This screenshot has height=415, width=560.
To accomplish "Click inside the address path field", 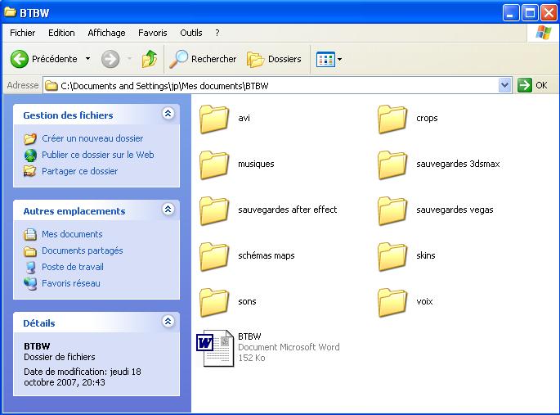I will [278, 85].
